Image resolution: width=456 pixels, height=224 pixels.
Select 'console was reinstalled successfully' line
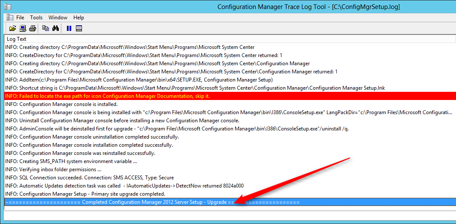(x=230, y=153)
